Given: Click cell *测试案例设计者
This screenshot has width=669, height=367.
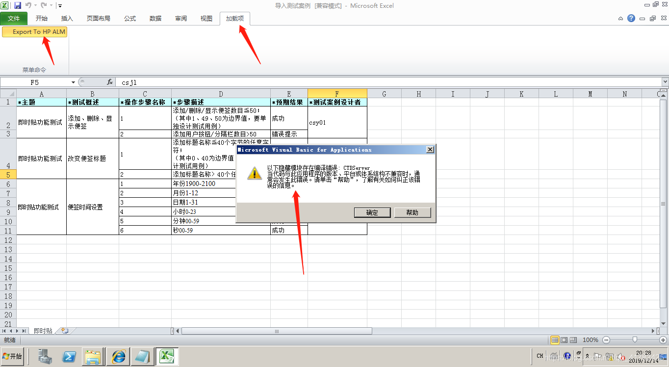Looking at the screenshot, I should pos(337,102).
